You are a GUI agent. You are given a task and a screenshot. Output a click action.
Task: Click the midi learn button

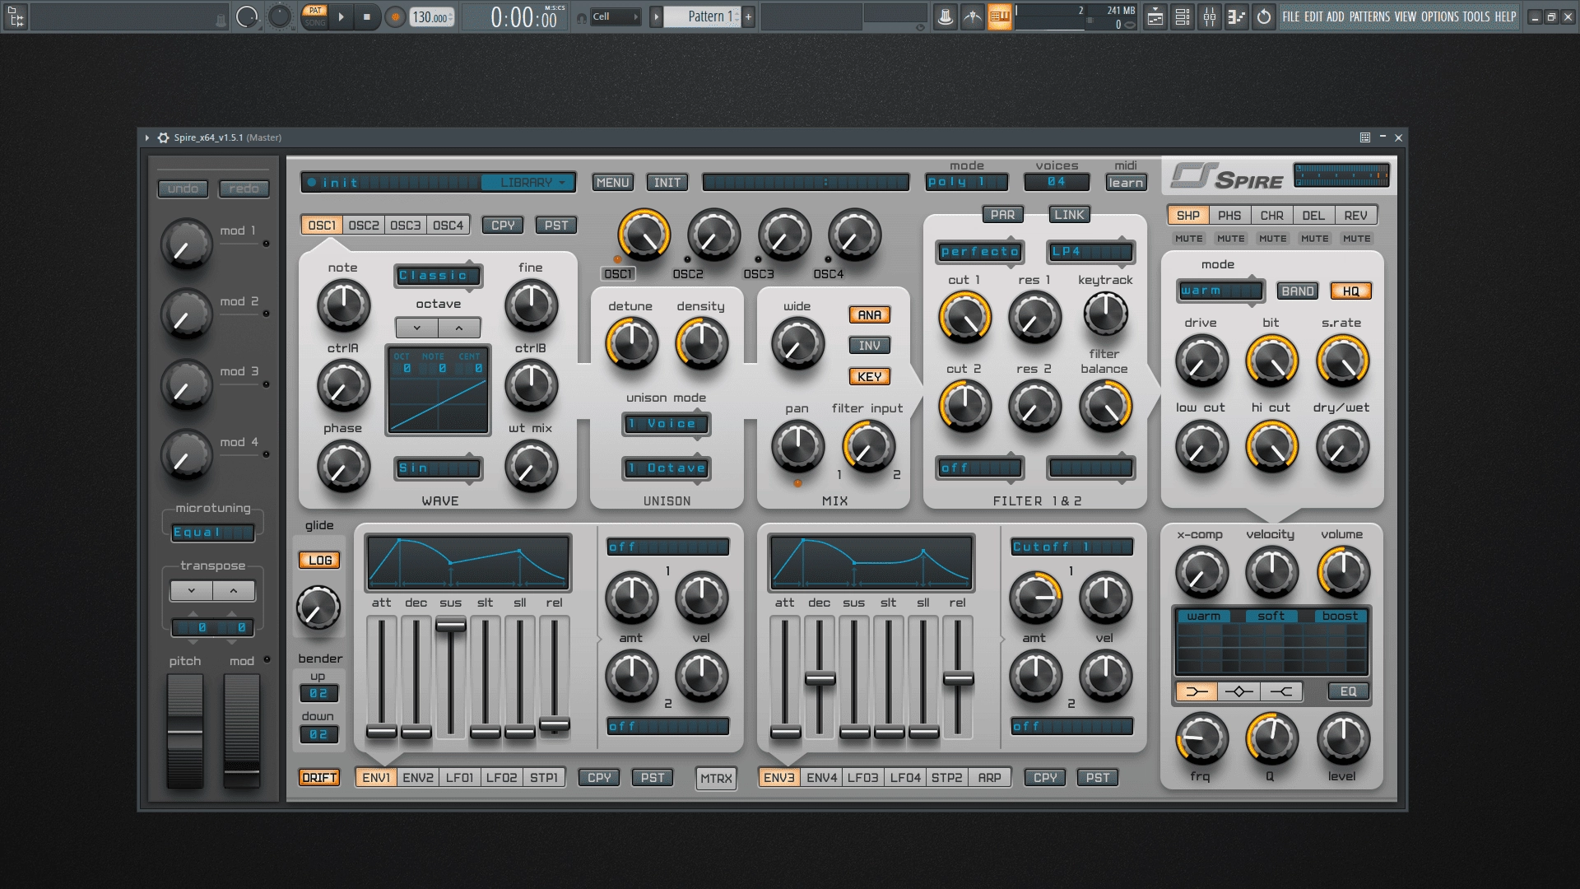[x=1126, y=182]
